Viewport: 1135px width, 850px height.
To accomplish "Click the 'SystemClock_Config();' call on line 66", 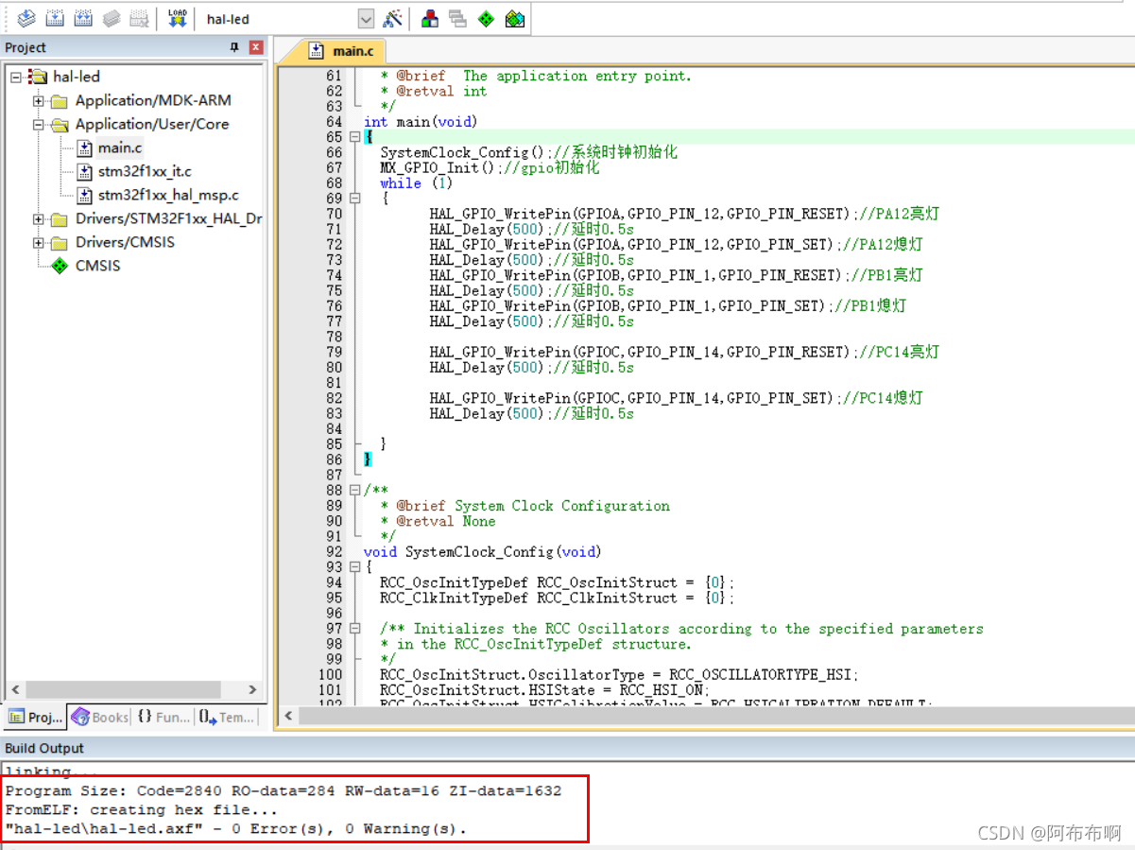I will pyautogui.click(x=463, y=152).
